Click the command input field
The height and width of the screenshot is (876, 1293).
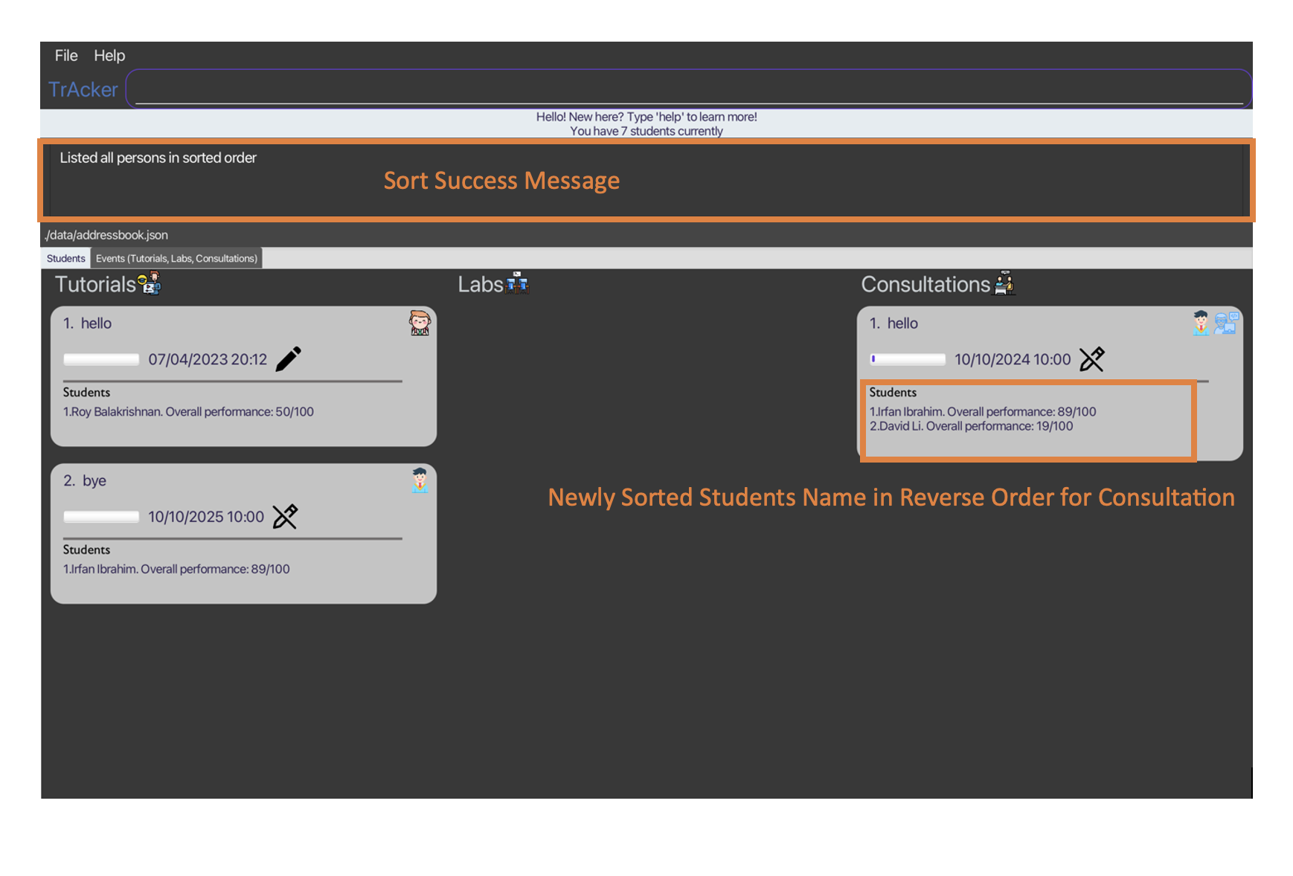coord(689,89)
